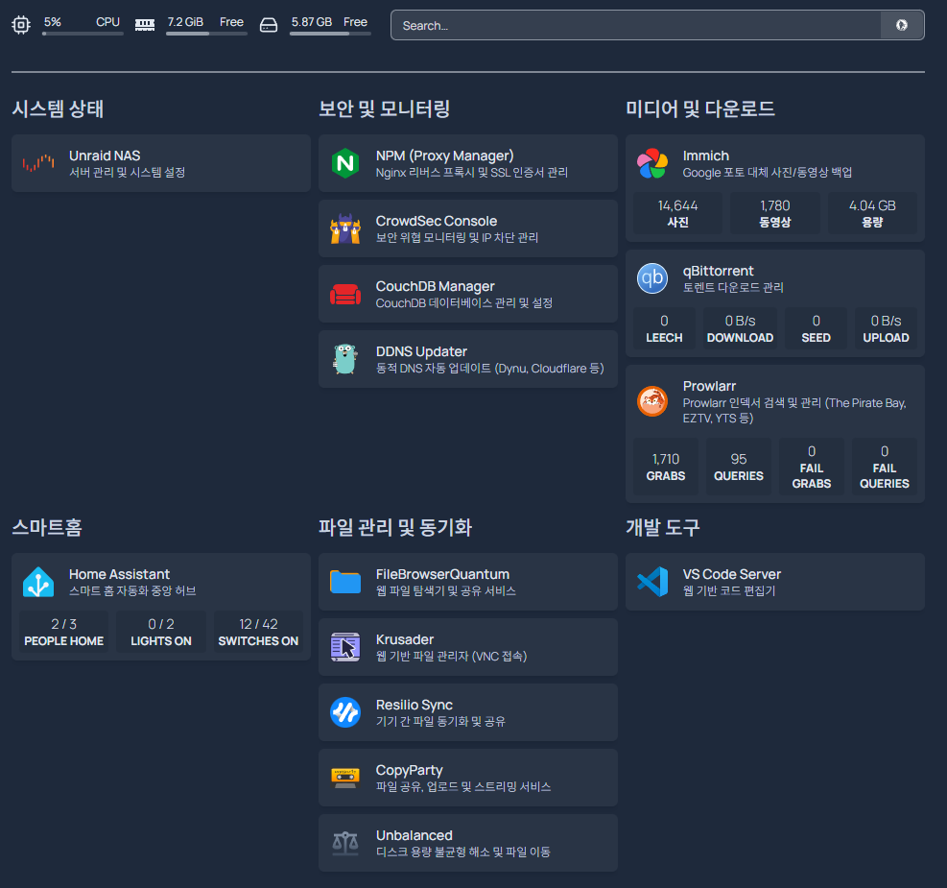Click the DDNS Updater gopher icon
This screenshot has width=947, height=888.
coord(345,359)
